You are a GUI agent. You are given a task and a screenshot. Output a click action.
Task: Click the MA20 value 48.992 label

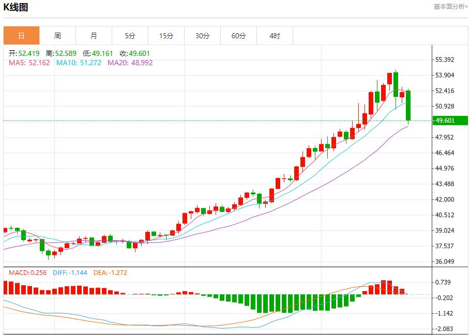(x=129, y=63)
